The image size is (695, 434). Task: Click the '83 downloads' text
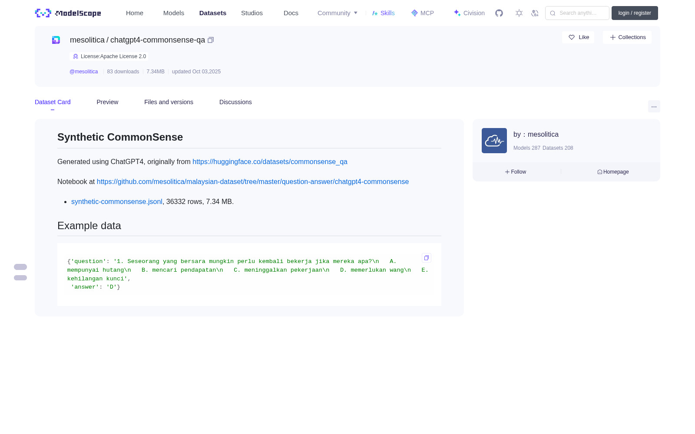tap(123, 72)
